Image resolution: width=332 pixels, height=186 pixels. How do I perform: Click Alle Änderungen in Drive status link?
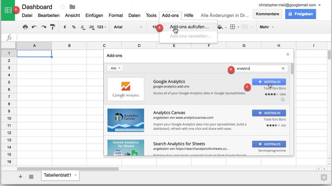pyautogui.click(x=224, y=15)
